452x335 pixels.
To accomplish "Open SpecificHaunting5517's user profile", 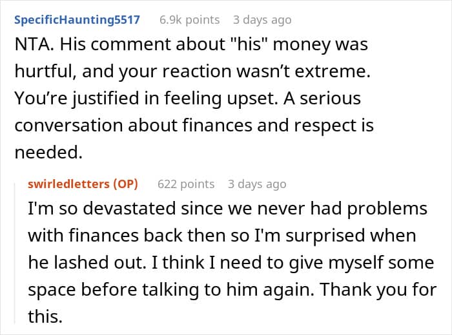I will (77, 20).
